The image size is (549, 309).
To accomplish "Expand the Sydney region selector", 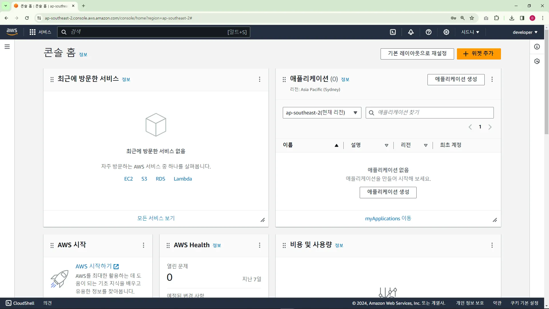I will tap(470, 32).
